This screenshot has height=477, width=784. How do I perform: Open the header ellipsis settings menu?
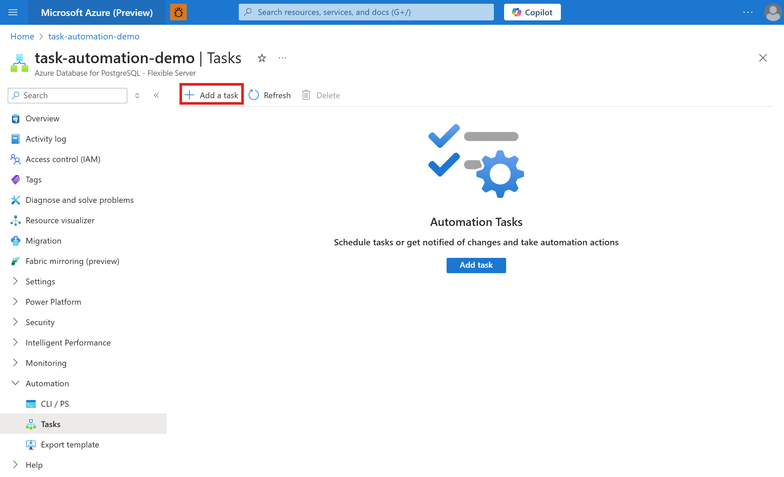[x=748, y=13]
